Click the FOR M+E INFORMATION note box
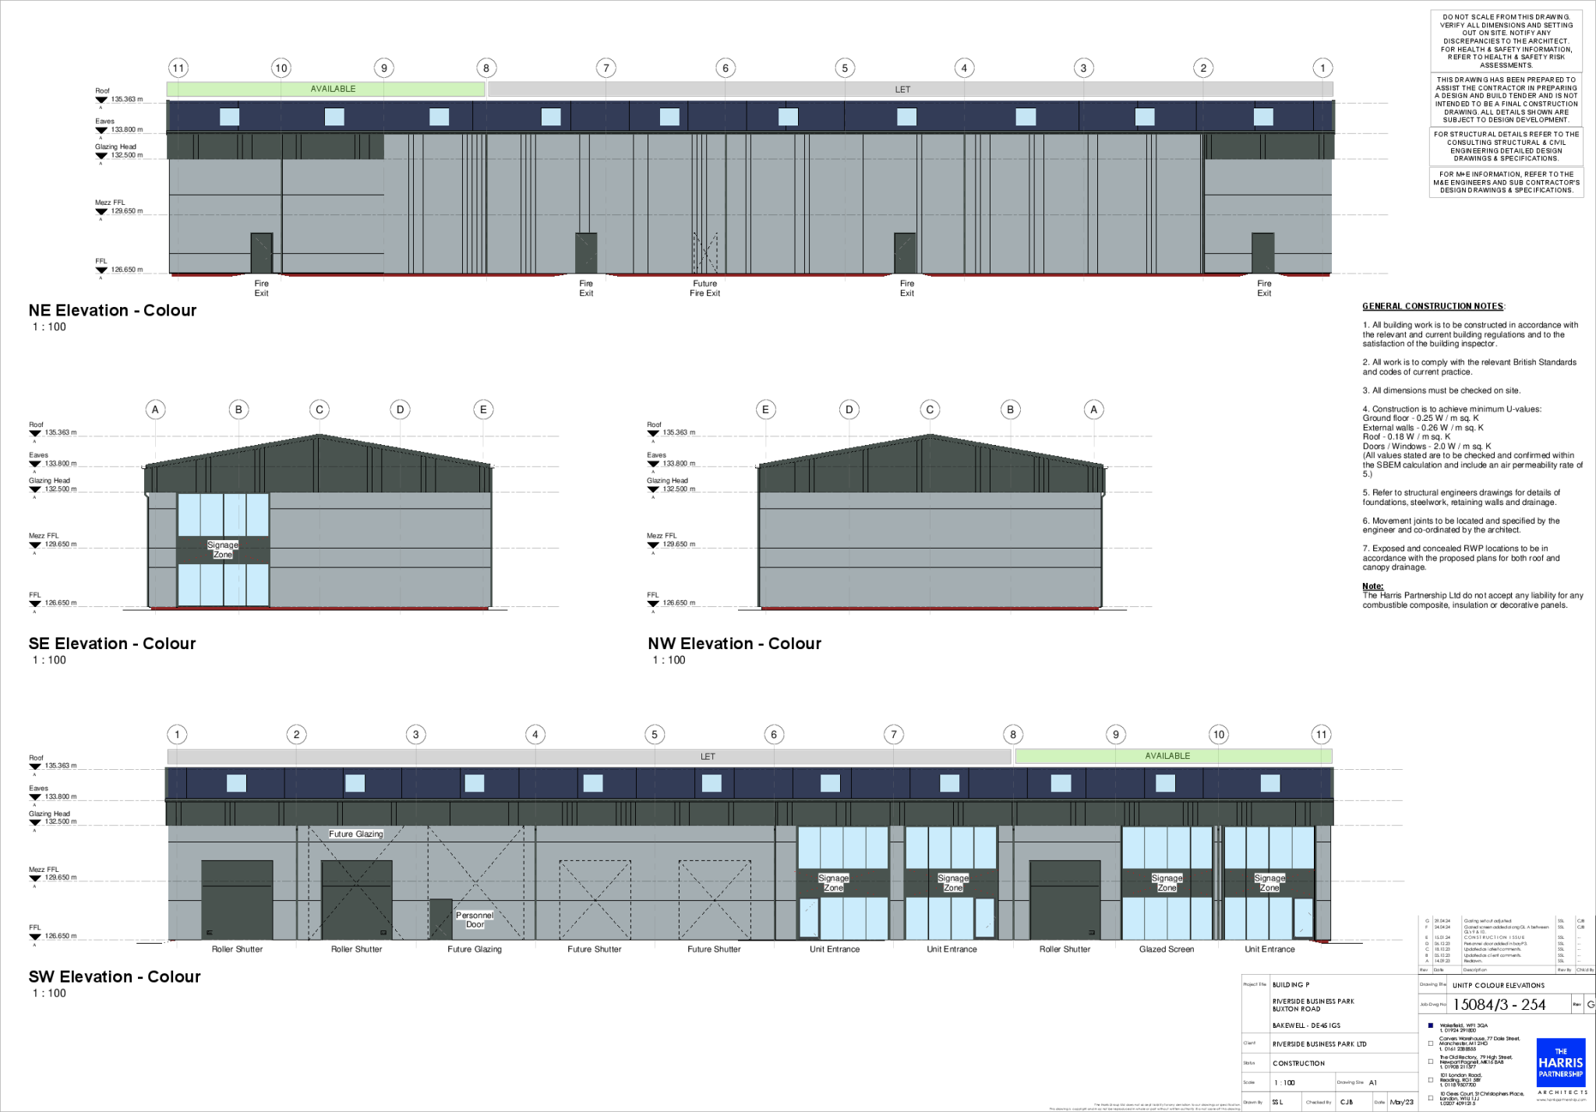 tap(1506, 182)
